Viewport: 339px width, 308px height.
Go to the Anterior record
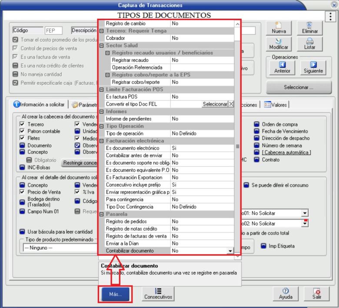tap(282, 67)
